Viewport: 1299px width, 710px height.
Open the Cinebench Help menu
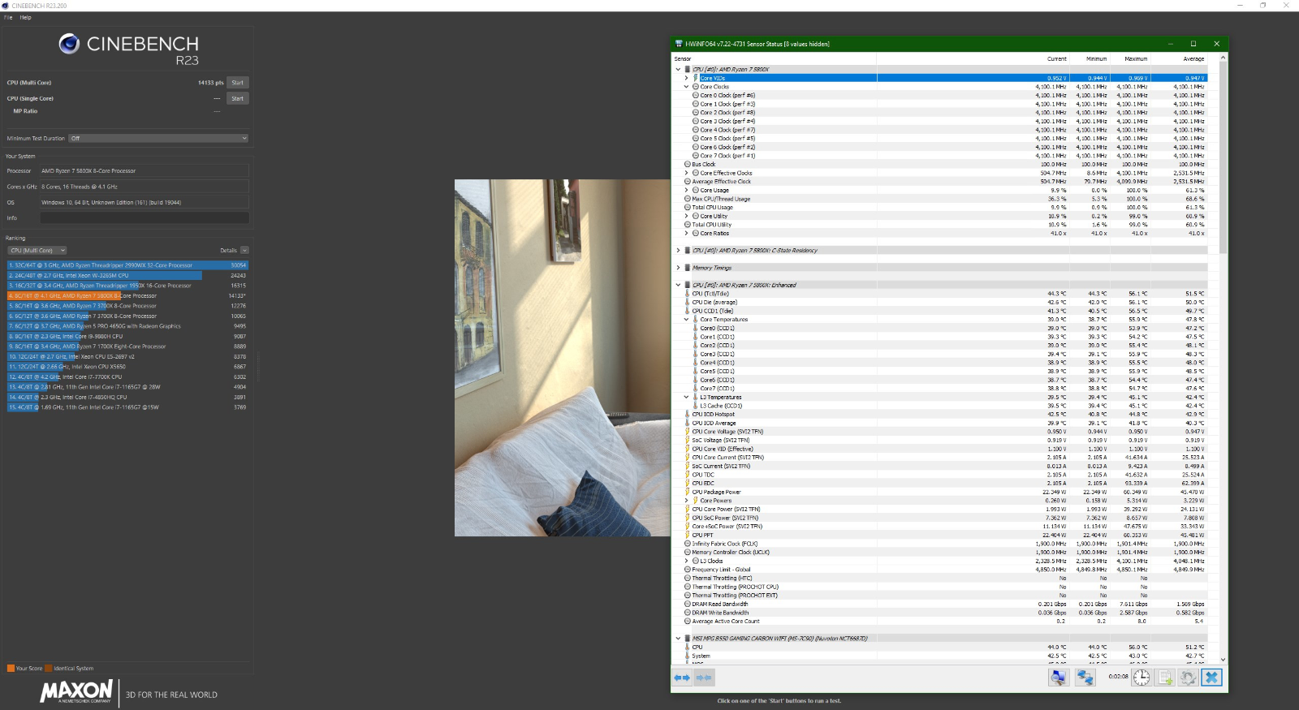[26, 17]
